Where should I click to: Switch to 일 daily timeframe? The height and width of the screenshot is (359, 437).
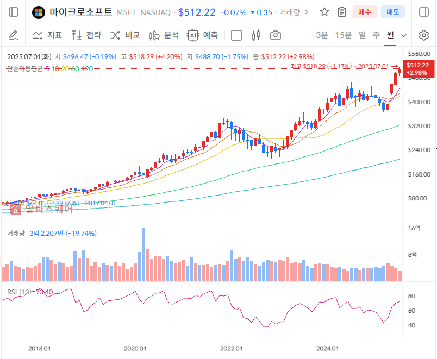(362, 35)
